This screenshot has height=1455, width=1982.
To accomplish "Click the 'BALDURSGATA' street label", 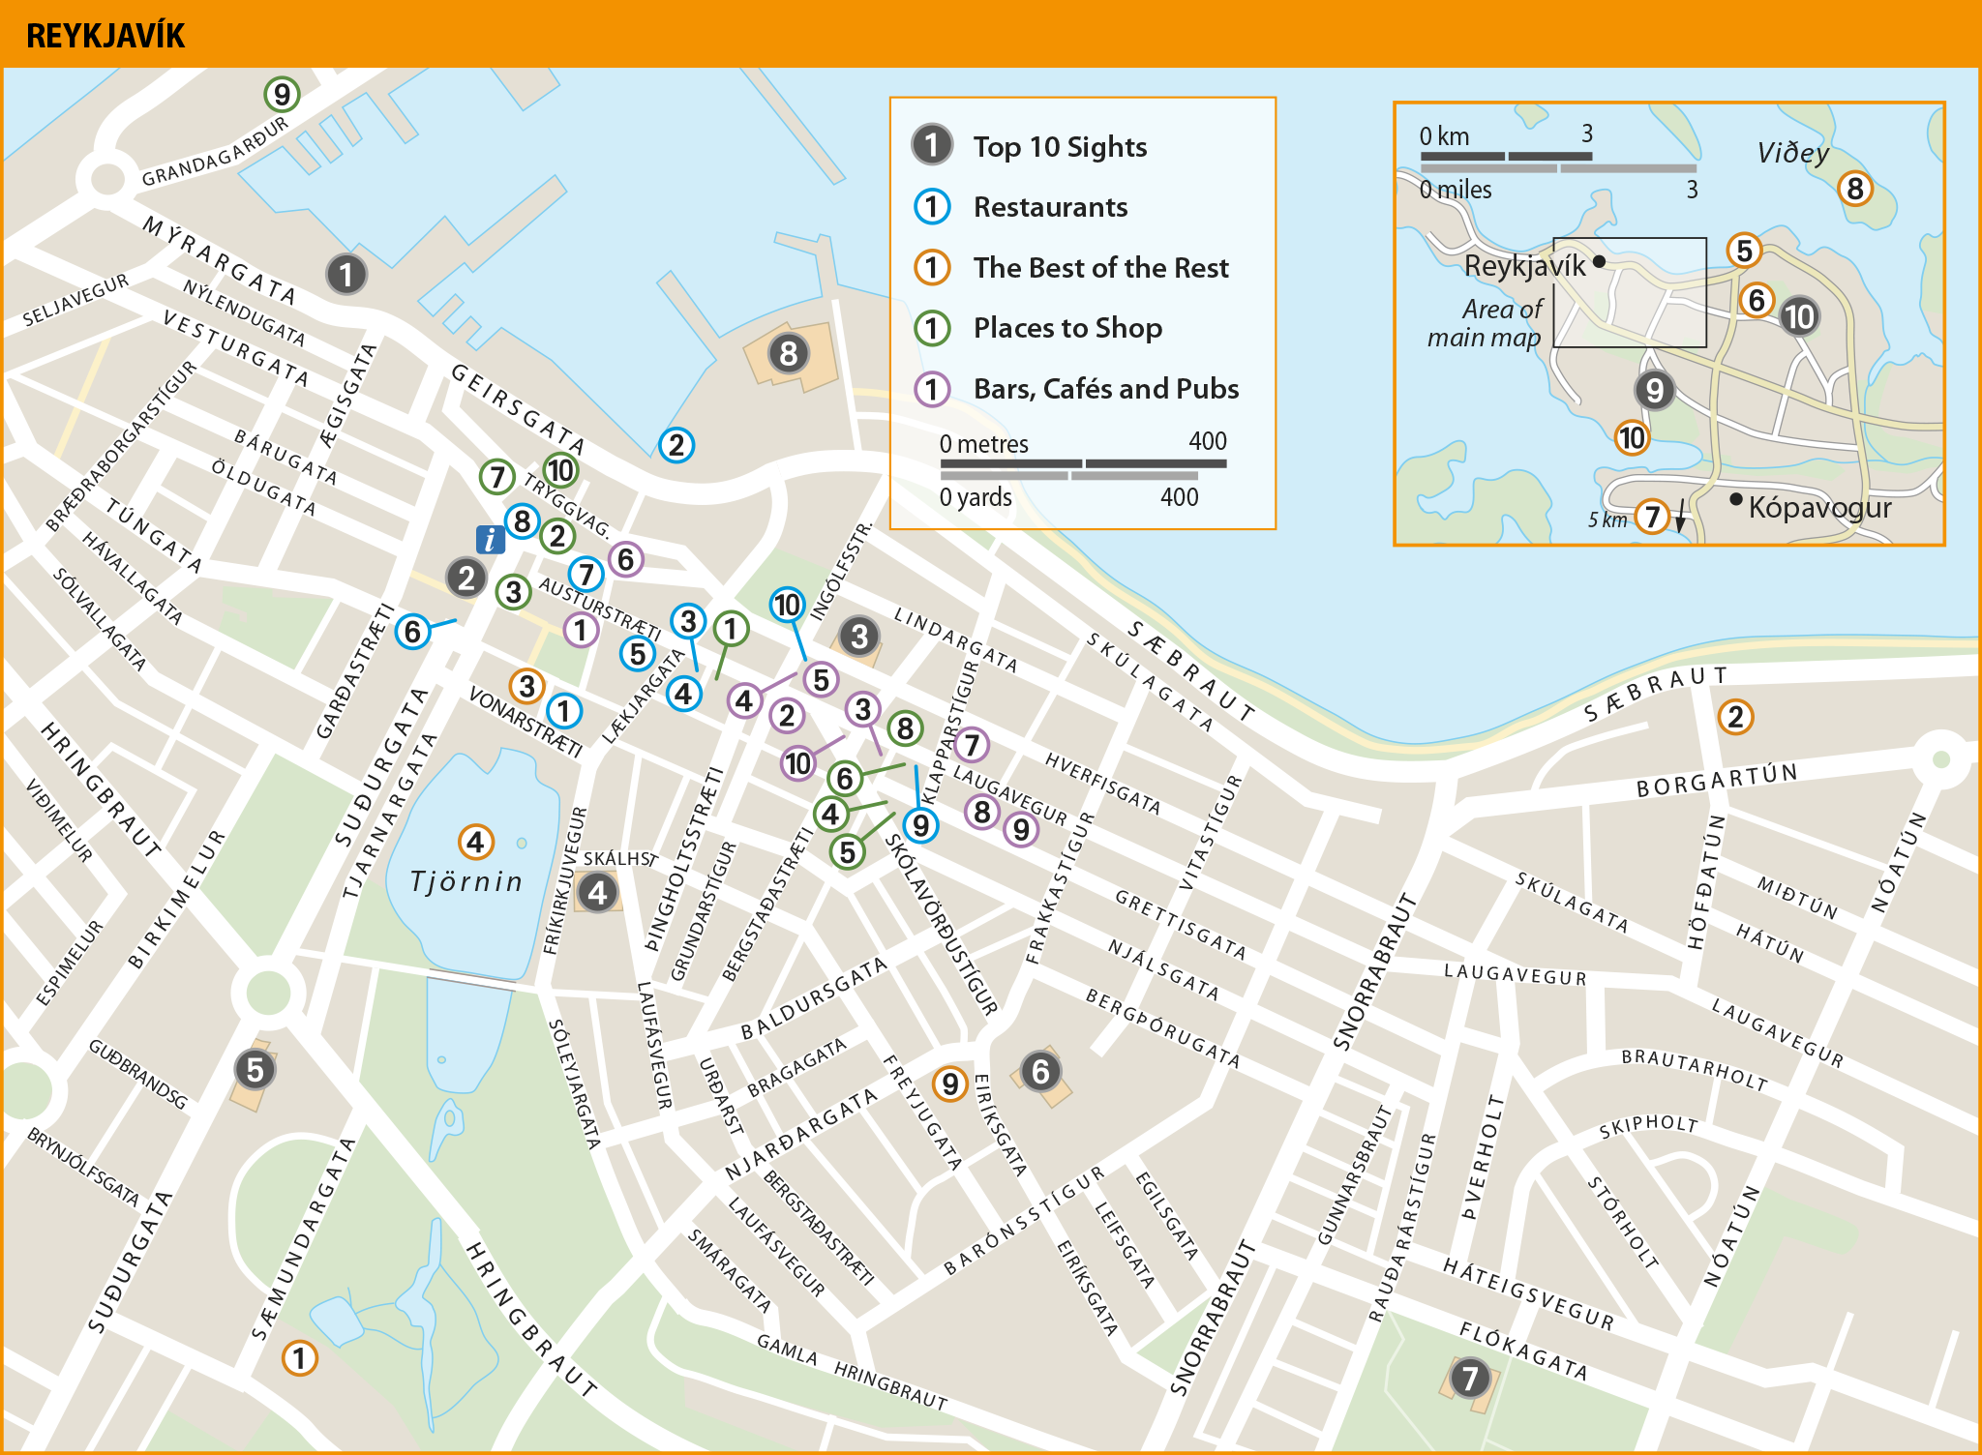I will click(x=814, y=997).
